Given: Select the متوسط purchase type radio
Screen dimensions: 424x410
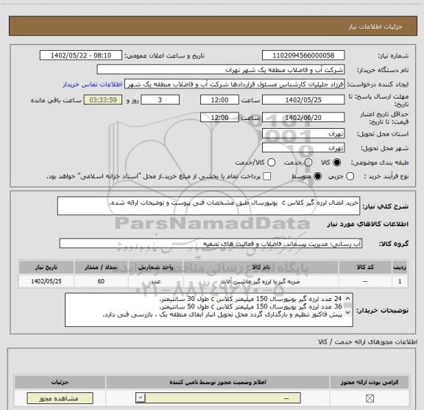Looking at the screenshot, I should point(318,177).
